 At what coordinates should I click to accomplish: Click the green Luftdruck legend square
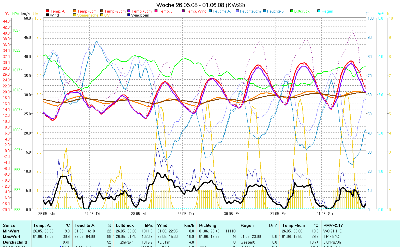coord(292,11)
